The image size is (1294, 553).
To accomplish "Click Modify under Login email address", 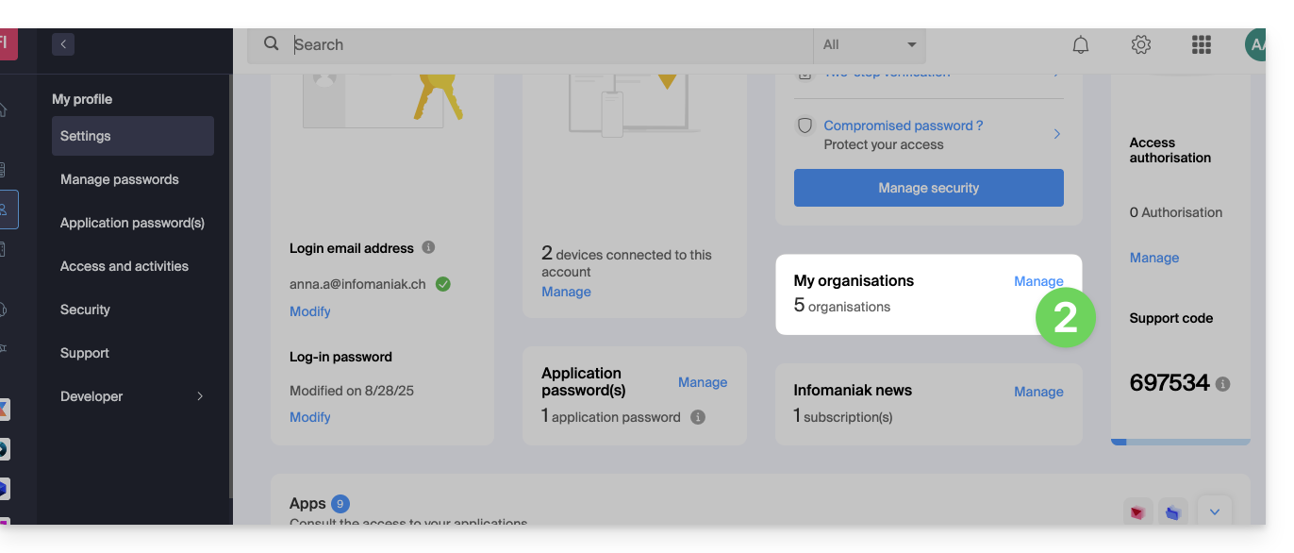I will pyautogui.click(x=310, y=311).
